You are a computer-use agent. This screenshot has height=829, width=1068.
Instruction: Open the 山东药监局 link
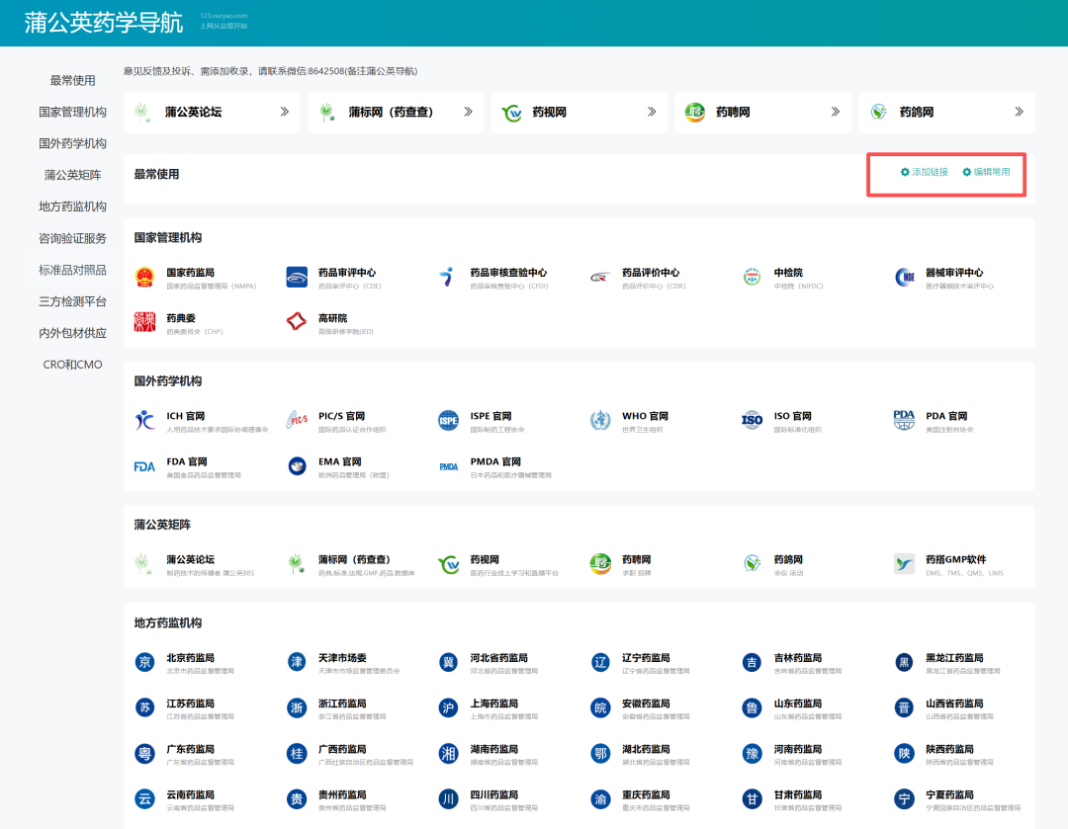798,704
